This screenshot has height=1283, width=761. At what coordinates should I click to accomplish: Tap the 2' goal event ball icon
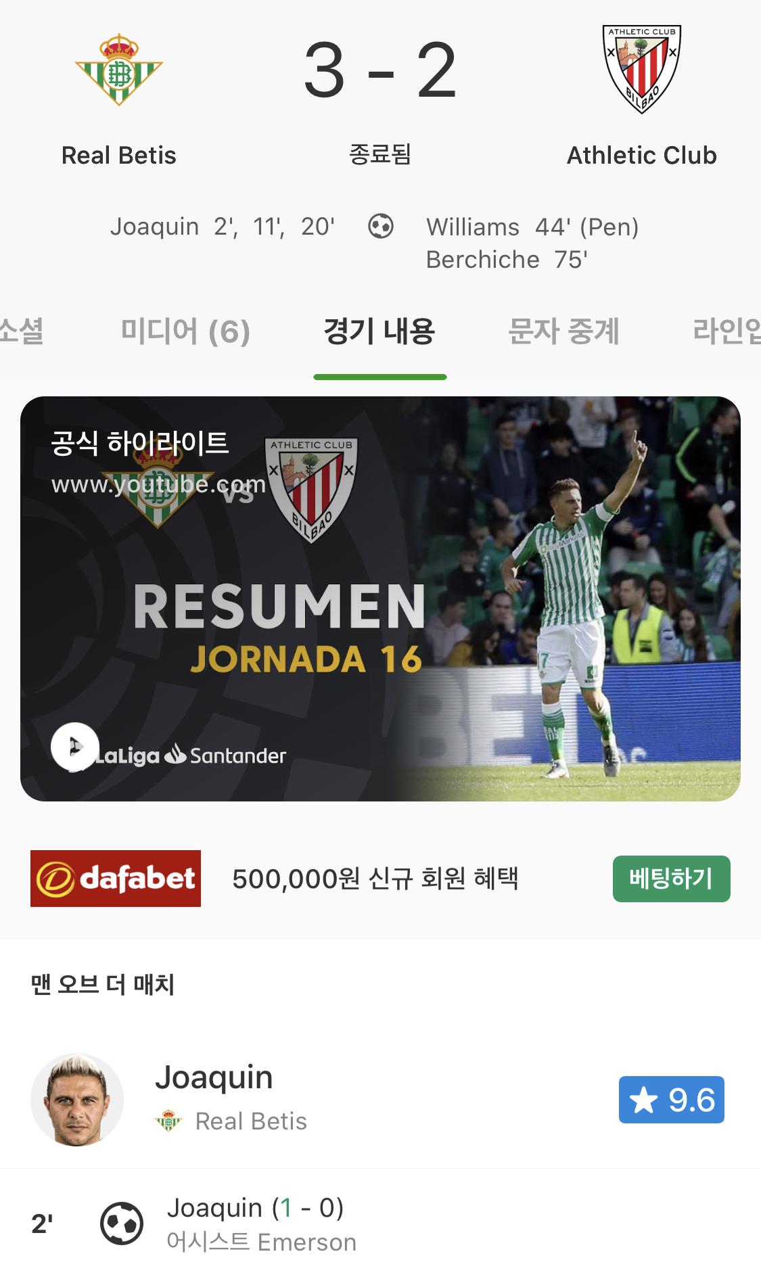click(122, 1223)
